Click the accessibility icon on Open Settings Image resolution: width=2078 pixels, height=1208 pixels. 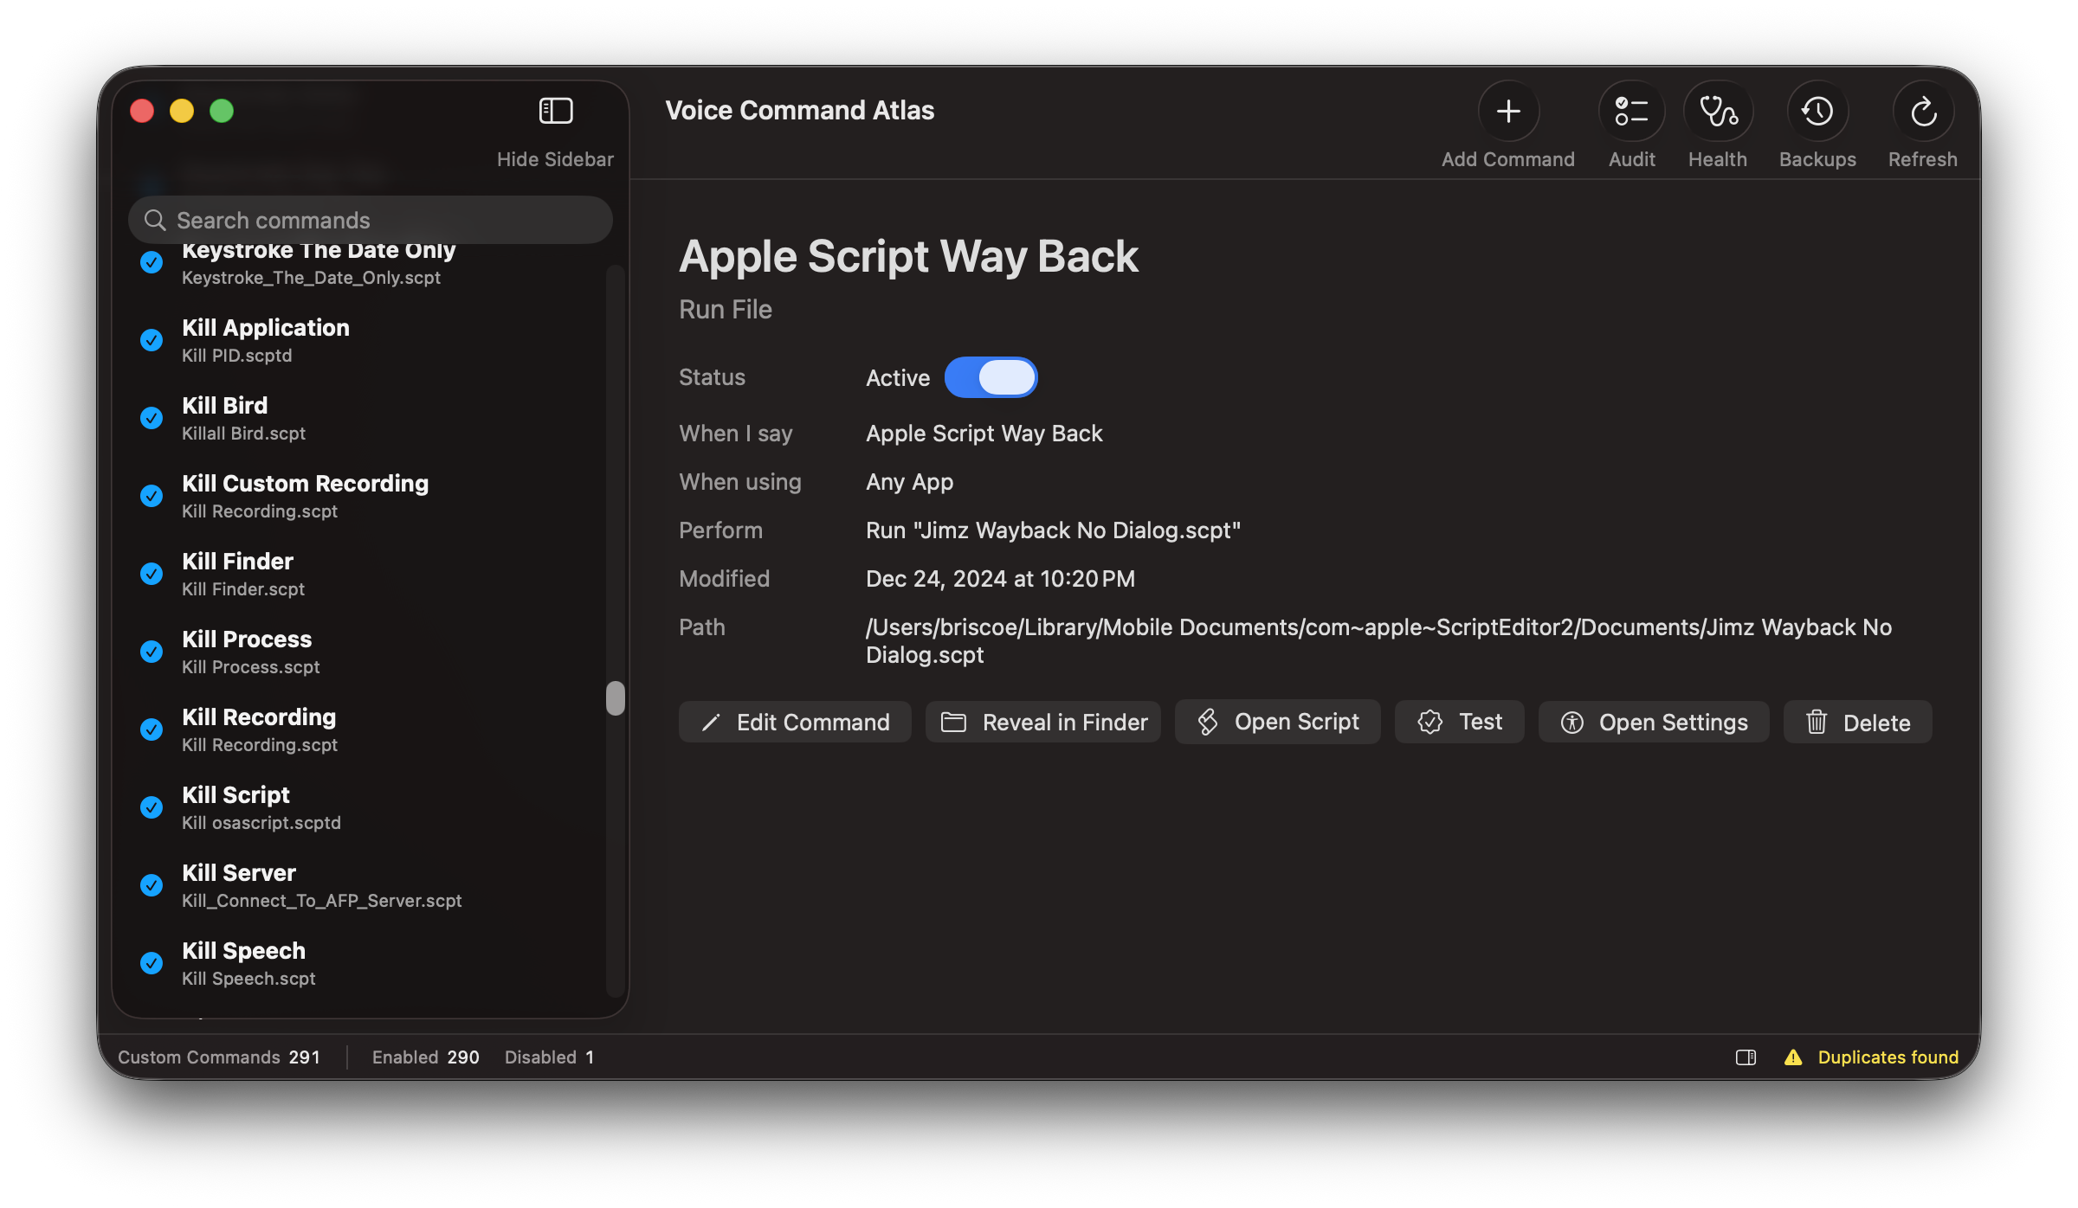[x=1572, y=723]
